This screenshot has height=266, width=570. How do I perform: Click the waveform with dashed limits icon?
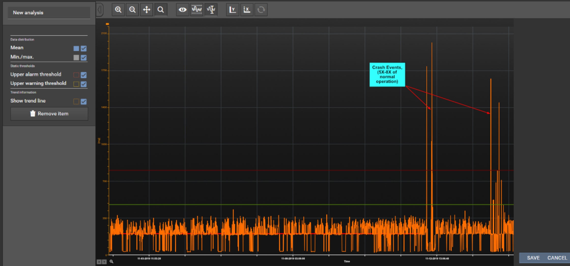pyautogui.click(x=197, y=10)
